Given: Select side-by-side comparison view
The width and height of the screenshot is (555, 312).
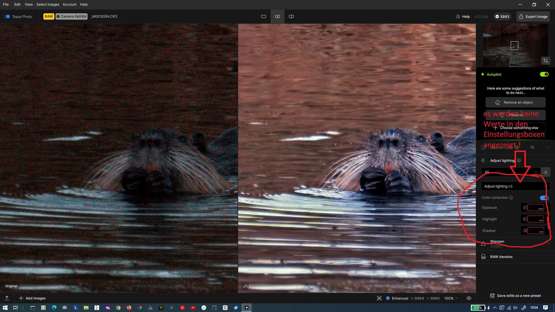Looking at the screenshot, I should click(x=277, y=16).
